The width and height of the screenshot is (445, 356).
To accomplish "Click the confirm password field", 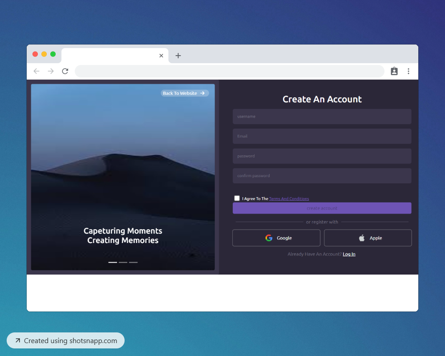I will click(x=322, y=176).
